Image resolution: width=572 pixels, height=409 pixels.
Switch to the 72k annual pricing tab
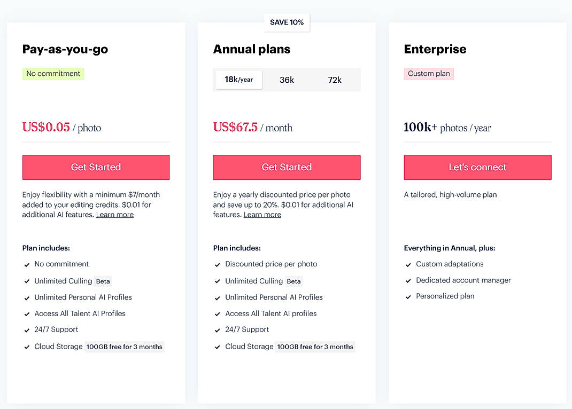coord(335,80)
